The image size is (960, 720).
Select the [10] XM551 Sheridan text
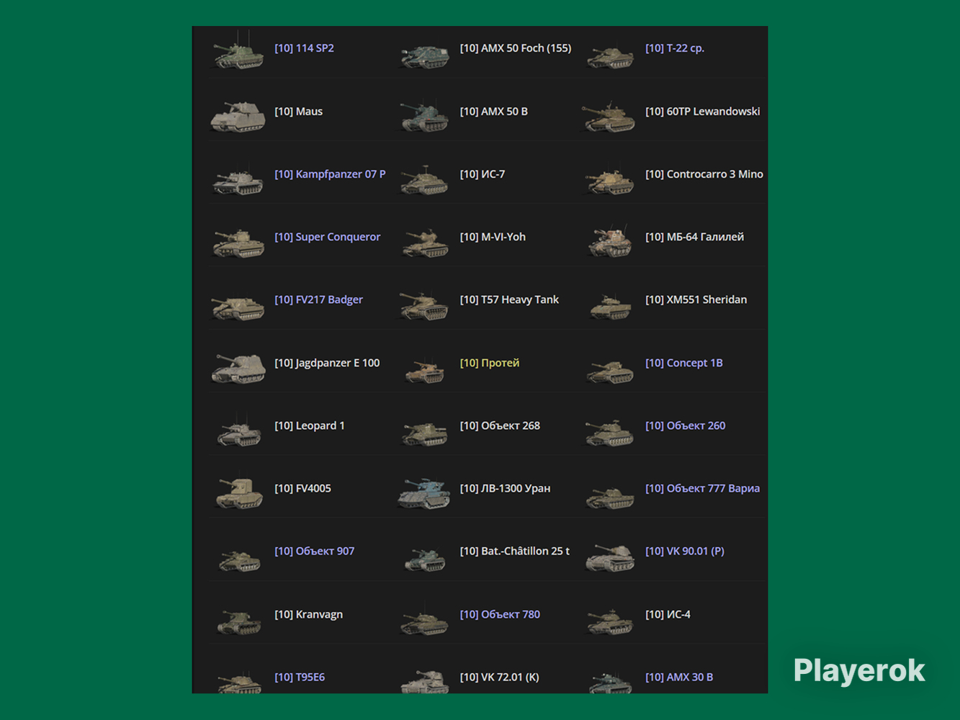pyautogui.click(x=696, y=300)
